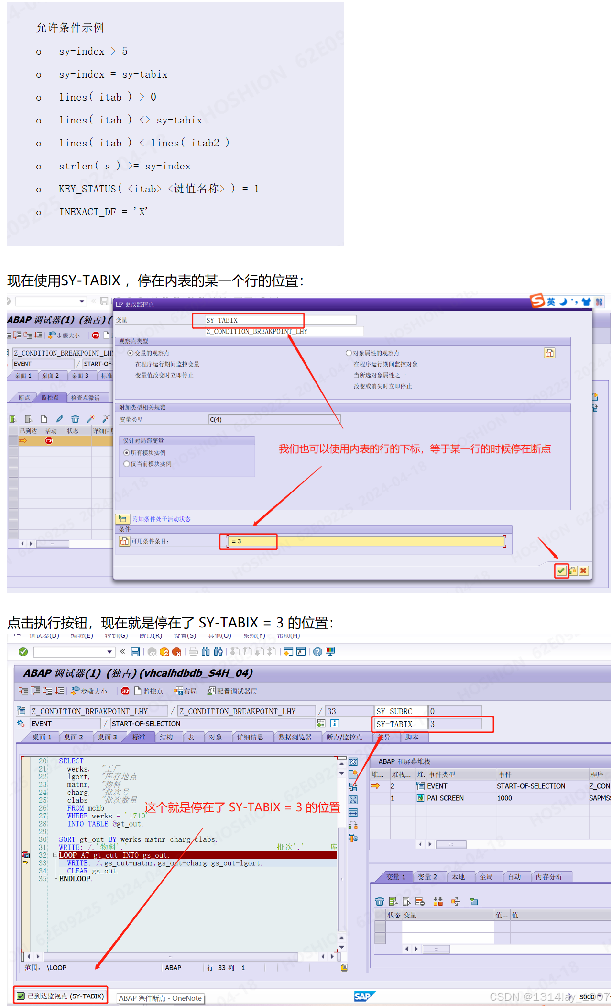Click the ABAP 条件断点 - OneNote taskbar item
This screenshot has width=612, height=1007.
point(160,998)
